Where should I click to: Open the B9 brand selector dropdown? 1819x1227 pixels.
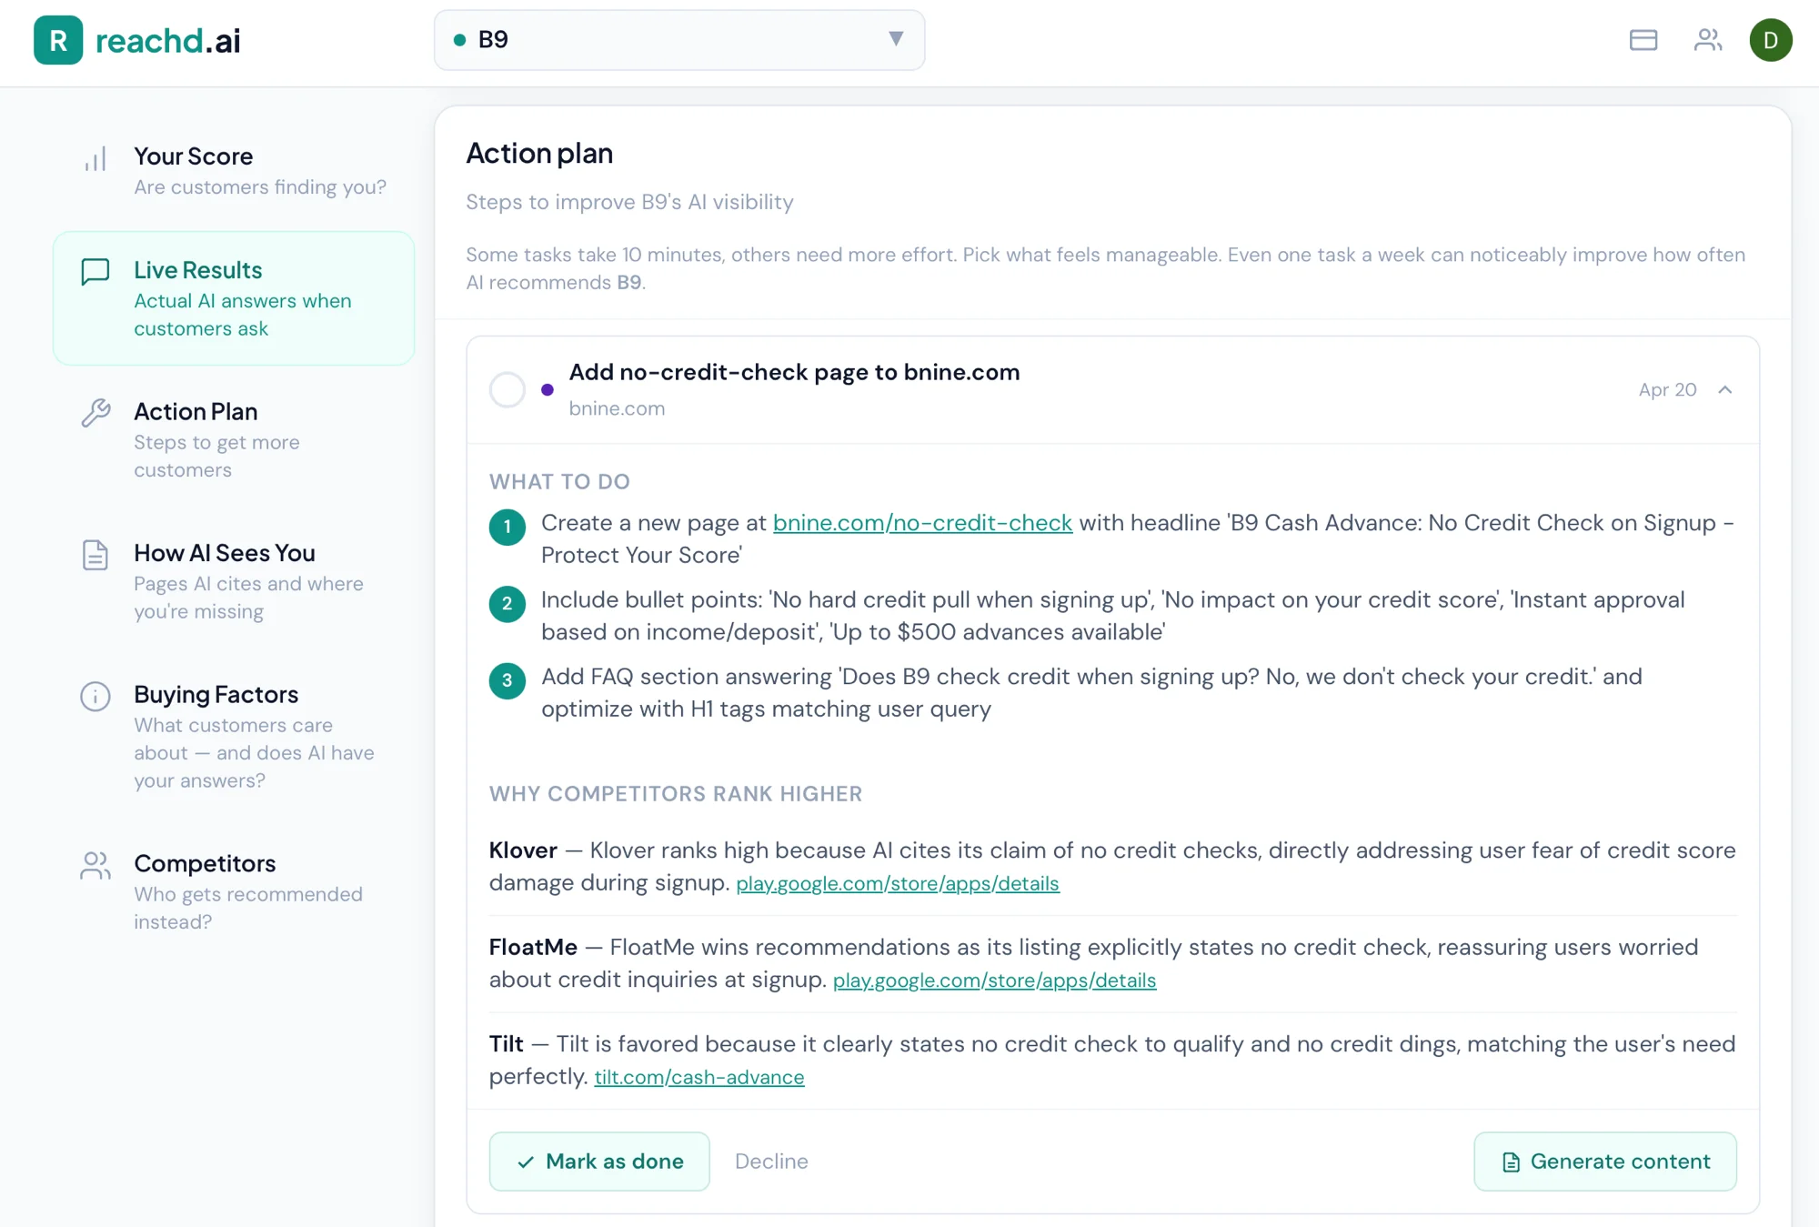[x=679, y=40]
